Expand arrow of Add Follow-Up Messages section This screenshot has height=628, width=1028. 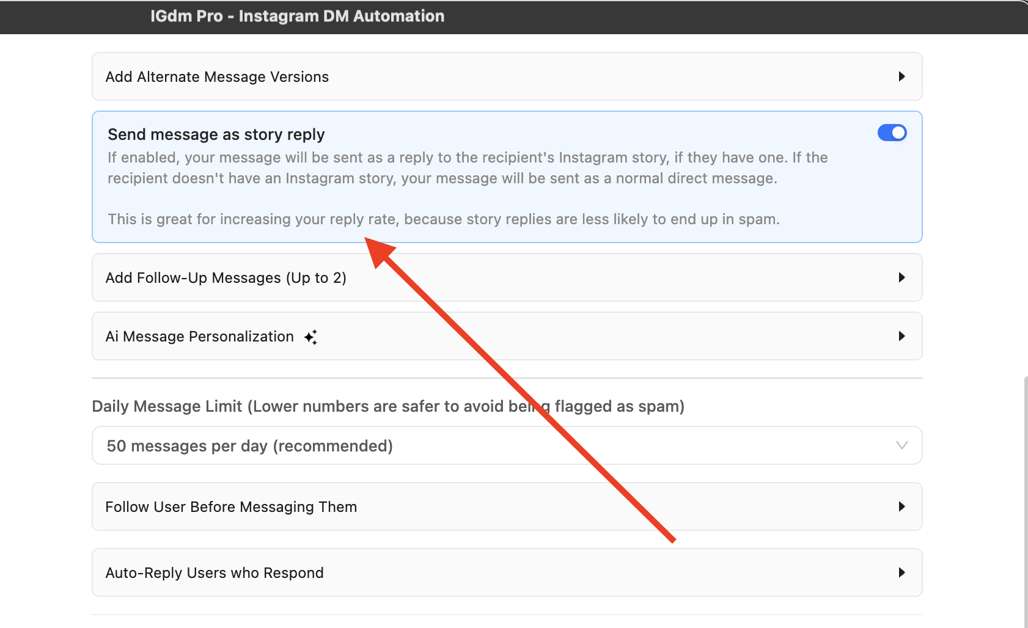click(901, 277)
